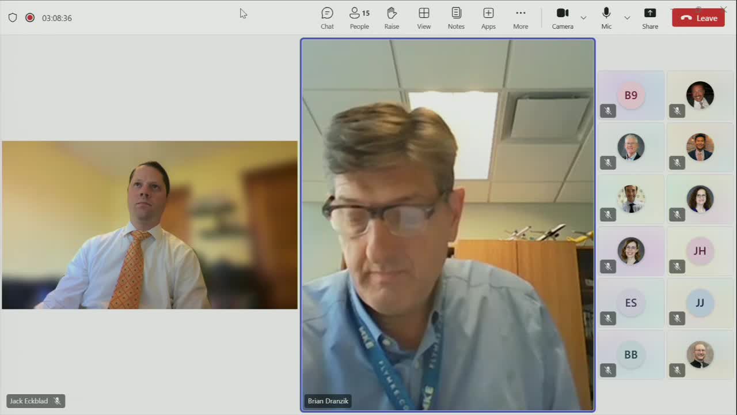Select Brian Dranzik's video feed
The image size is (737, 415).
pyautogui.click(x=448, y=225)
